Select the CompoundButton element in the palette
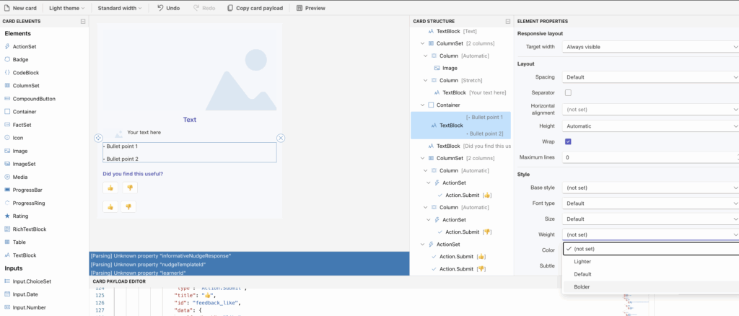Screen dimensions: 739x316 [30, 99]
